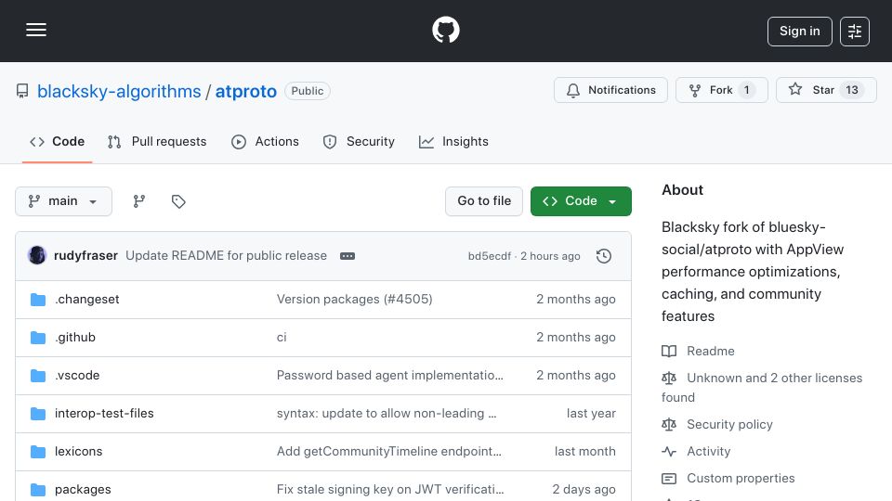Open the .github folder
892x501 pixels.
click(75, 338)
